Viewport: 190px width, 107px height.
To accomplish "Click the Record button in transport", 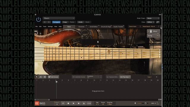I will tap(79, 103).
